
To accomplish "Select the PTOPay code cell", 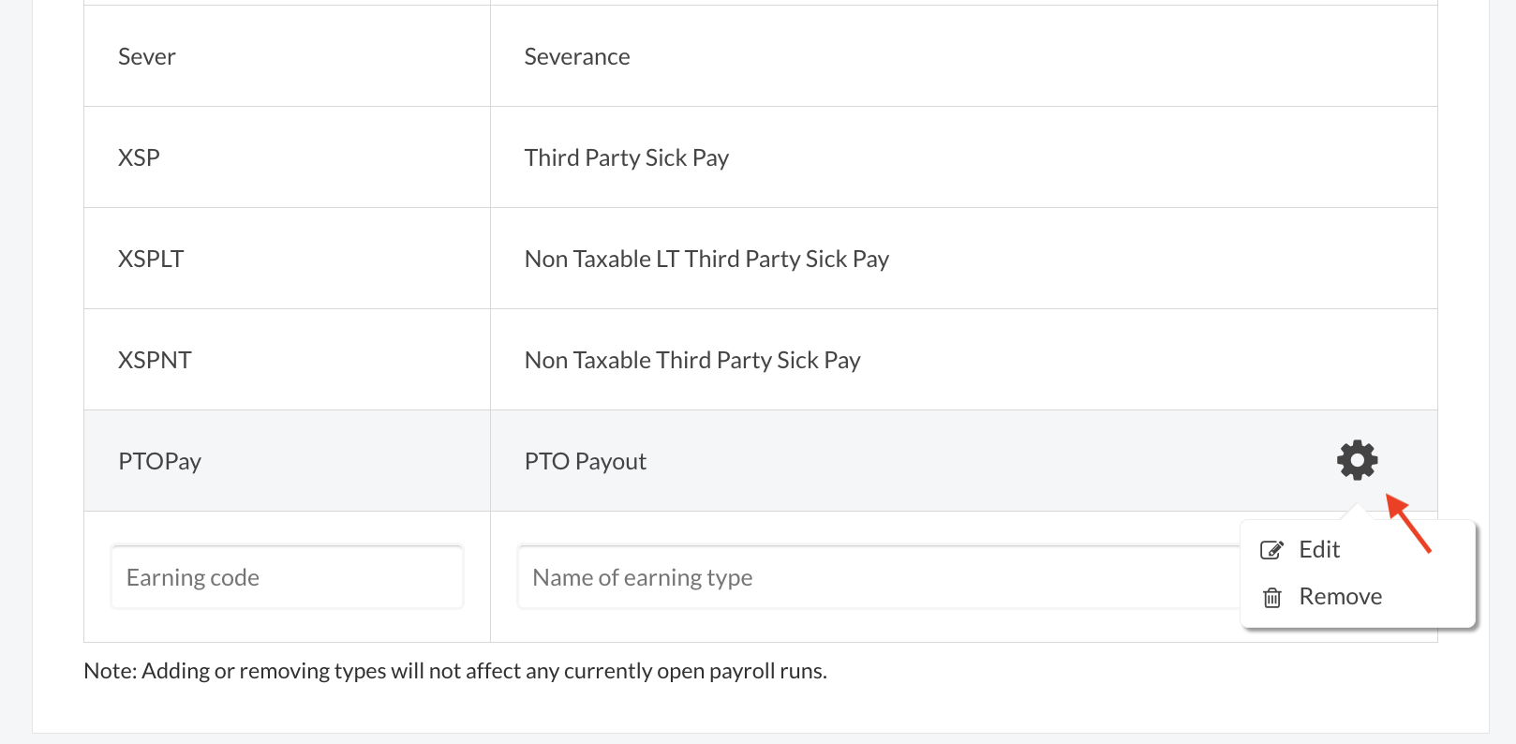I will point(160,461).
